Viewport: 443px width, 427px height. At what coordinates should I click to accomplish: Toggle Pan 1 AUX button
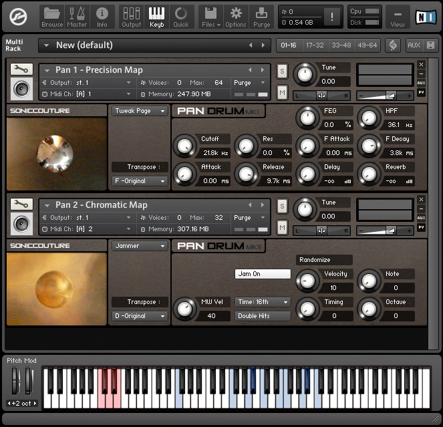[421, 83]
